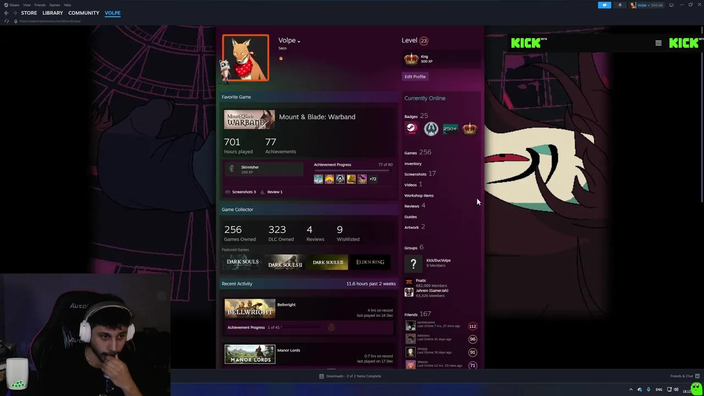Open the ENG language indicator
This screenshot has width=704, height=396.
(659, 389)
